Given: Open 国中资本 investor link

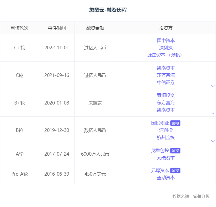Looking at the screenshot, I should pyautogui.click(x=166, y=40).
